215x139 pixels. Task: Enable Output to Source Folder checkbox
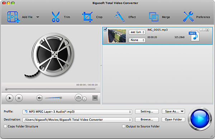point(124,126)
